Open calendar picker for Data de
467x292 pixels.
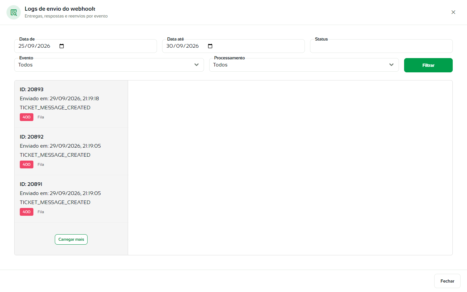tap(62, 46)
